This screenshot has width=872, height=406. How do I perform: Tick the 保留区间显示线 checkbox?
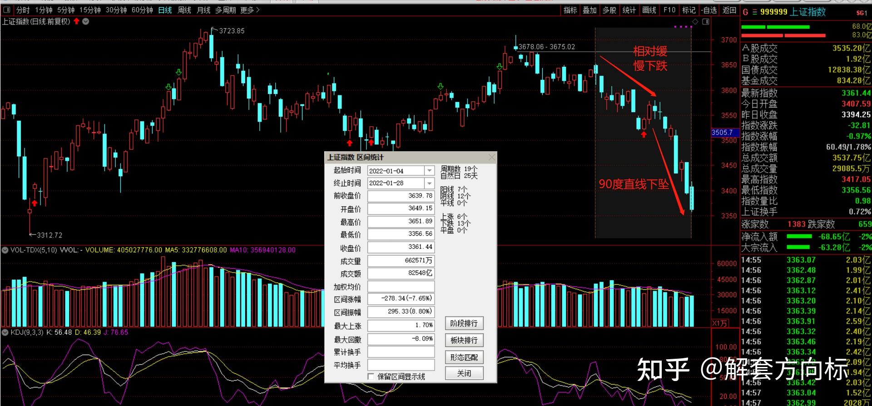click(x=371, y=376)
